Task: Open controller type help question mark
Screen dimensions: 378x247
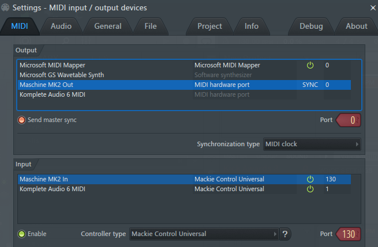Action: coord(285,234)
